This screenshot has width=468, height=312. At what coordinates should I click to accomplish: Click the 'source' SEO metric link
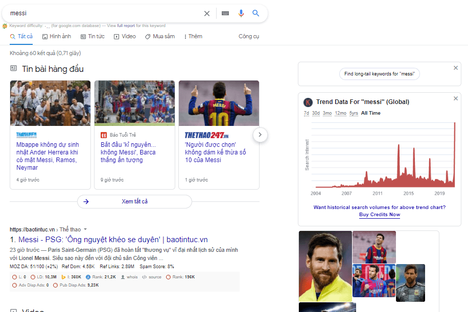(x=152, y=277)
